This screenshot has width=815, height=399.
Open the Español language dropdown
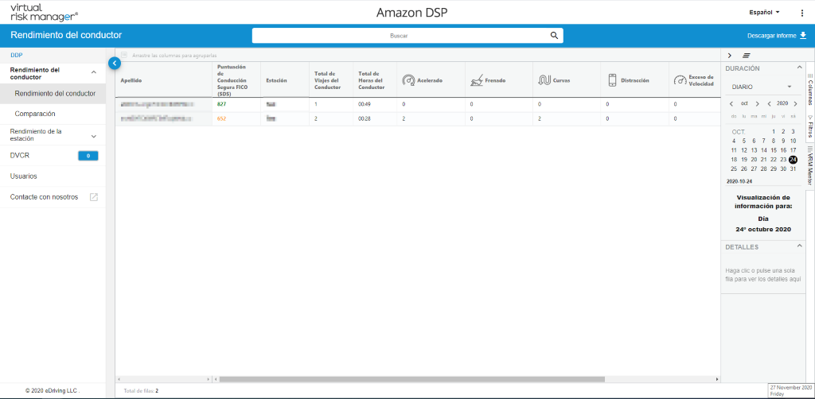click(764, 12)
